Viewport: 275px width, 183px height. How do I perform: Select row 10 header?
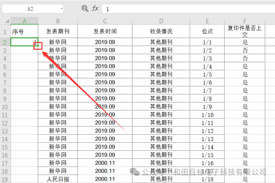coord(5,107)
